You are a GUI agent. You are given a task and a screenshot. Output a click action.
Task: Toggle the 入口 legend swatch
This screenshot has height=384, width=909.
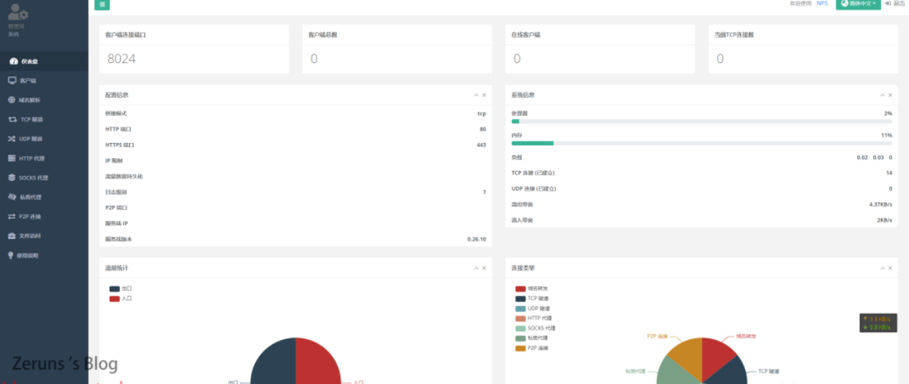pyautogui.click(x=115, y=298)
